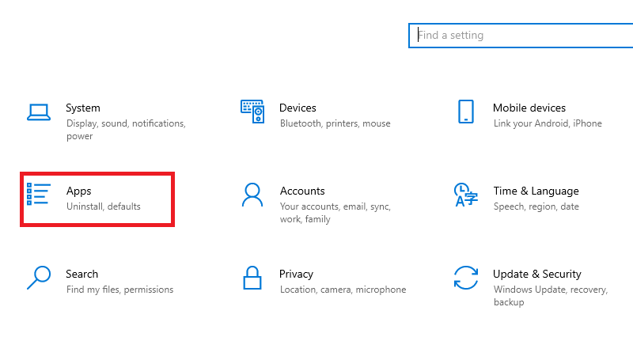Open the Search settings title

click(x=82, y=274)
